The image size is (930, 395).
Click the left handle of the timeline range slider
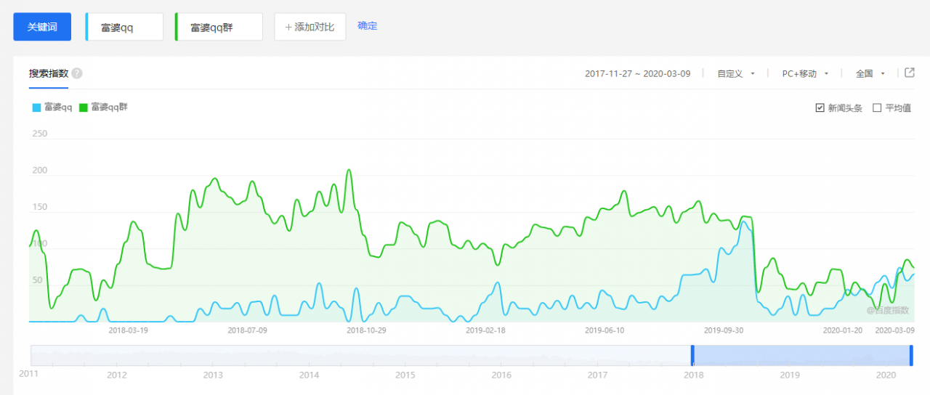pyautogui.click(x=692, y=355)
